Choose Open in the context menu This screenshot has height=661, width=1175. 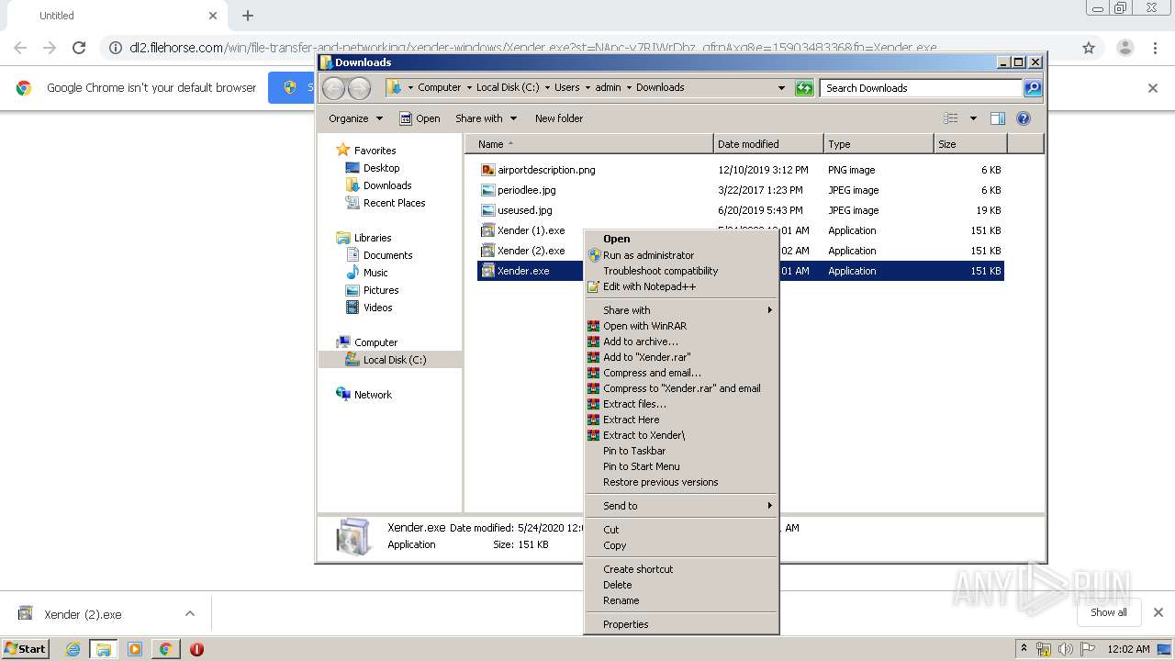coord(681,239)
